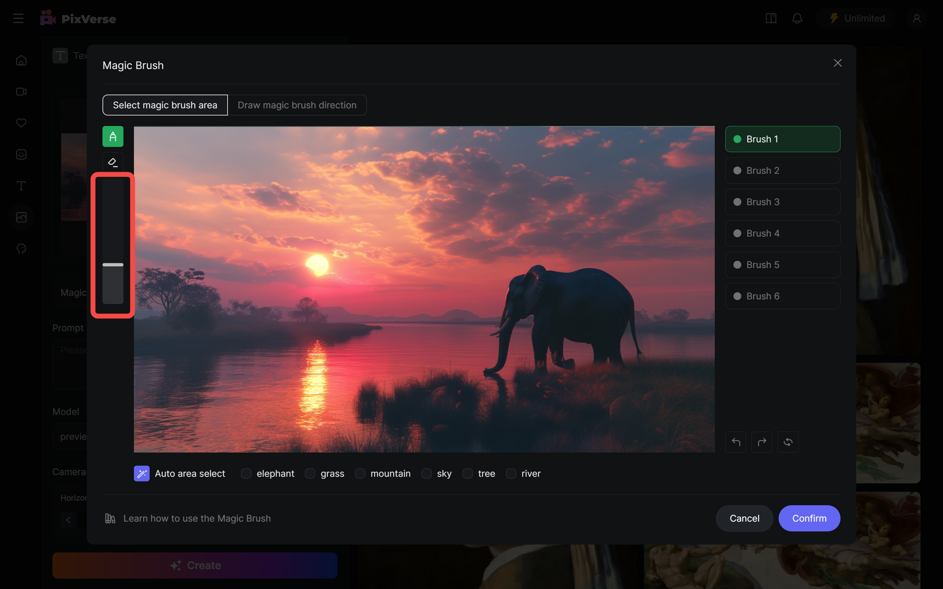Viewport: 943px width, 589px height.
Task: Click the Unlimited plan button
Action: [x=856, y=18]
